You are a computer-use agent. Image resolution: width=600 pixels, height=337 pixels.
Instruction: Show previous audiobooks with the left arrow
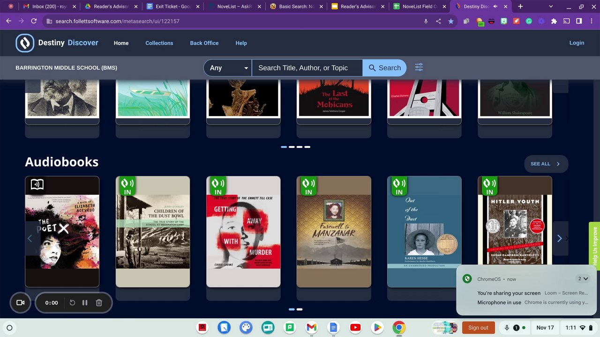click(x=30, y=238)
